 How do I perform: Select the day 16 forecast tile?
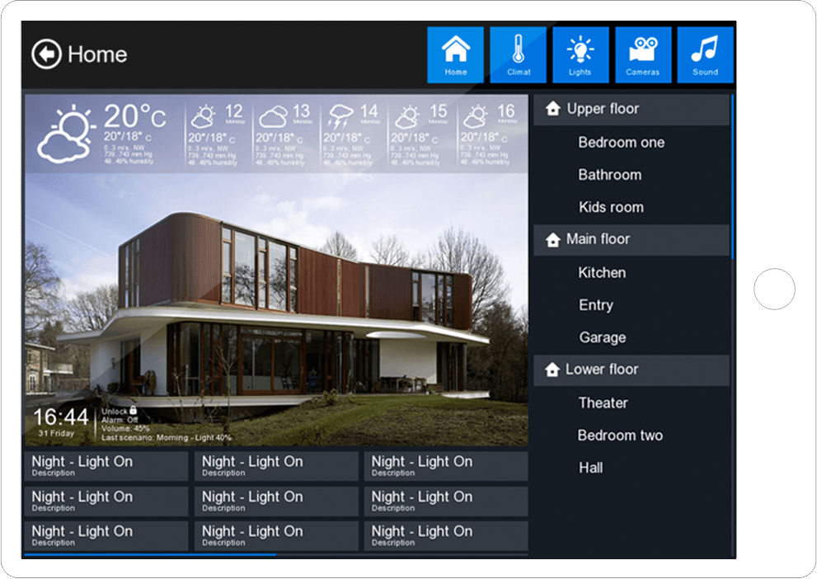point(490,134)
